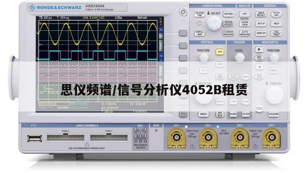Image resolution: width=308 pixels, height=173 pixels.
Task: Click the CURSOR MEASURE button
Action: (229, 33)
